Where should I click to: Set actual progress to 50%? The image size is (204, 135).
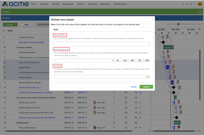pos(132,61)
